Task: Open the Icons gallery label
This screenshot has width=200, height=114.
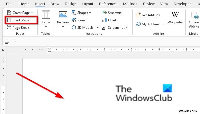Action: coord(81,20)
